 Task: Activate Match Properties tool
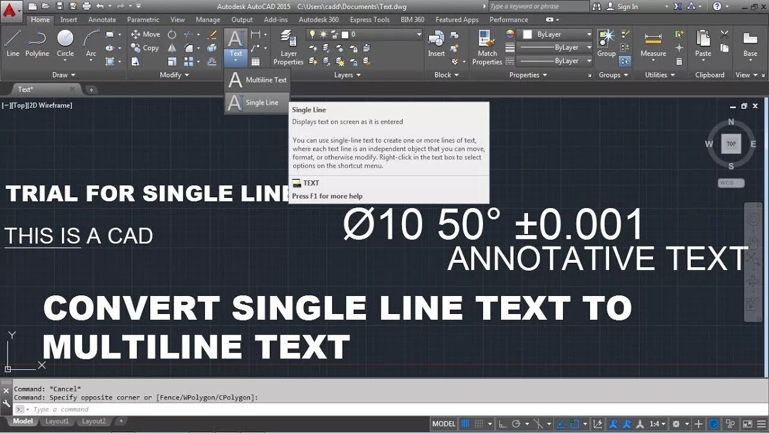pos(487,47)
